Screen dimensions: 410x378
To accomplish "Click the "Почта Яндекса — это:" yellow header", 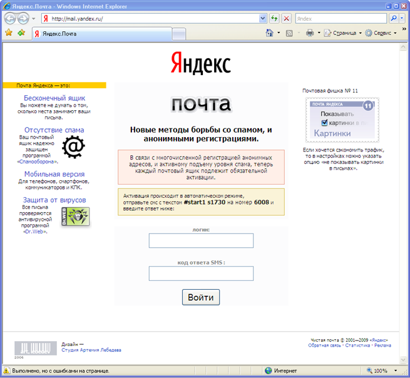I will pos(54,86).
